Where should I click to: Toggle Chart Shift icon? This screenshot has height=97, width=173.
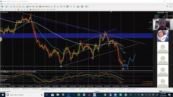click(74, 6)
